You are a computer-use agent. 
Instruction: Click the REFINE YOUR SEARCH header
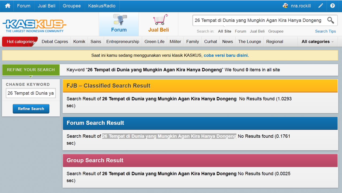pos(31,70)
